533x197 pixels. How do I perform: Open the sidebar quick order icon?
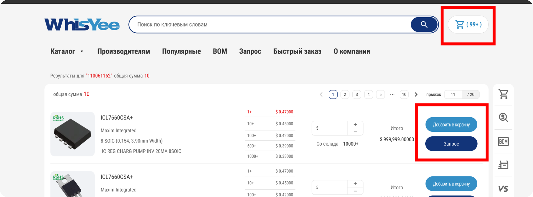click(x=503, y=165)
